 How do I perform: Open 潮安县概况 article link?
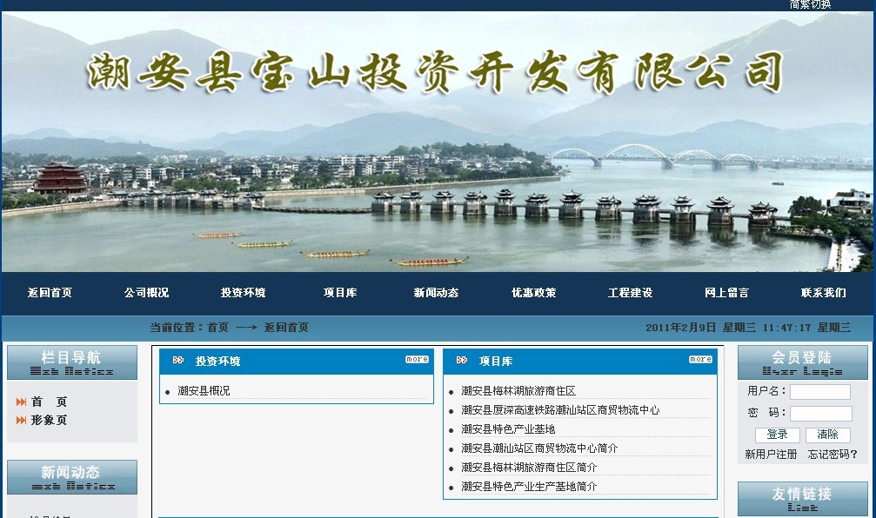click(x=204, y=391)
